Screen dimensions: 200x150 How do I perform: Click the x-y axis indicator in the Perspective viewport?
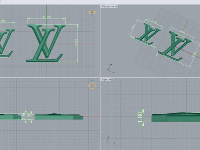[x=111, y=69]
